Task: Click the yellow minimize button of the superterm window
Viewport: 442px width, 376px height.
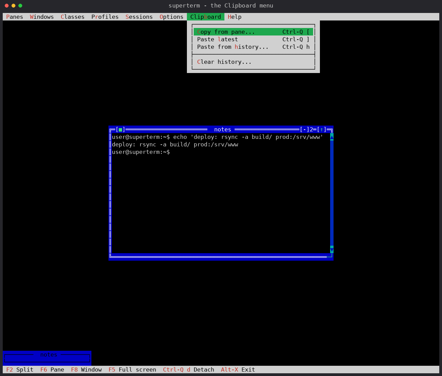Action: coord(13,5)
